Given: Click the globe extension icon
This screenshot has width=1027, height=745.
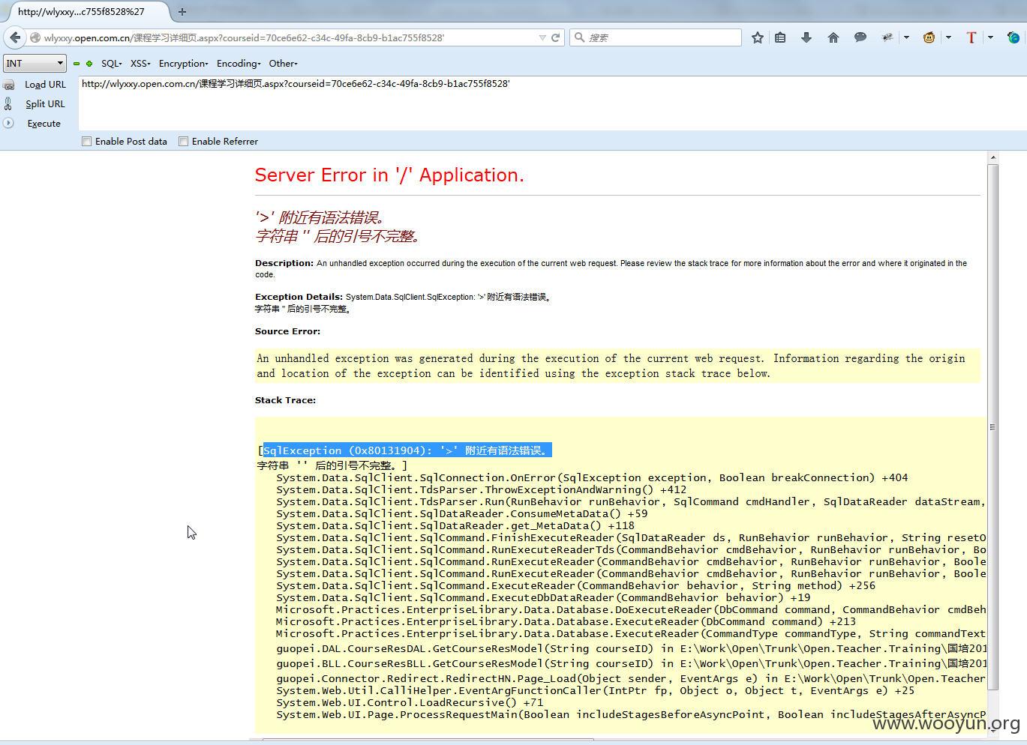Looking at the screenshot, I should 1013,37.
